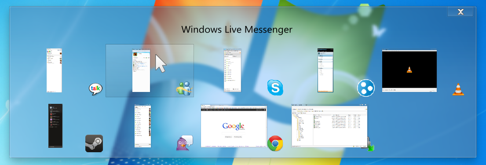This screenshot has width=486, height=165.
Task: Select the Windows Live Messenger icon
Action: tap(184, 89)
